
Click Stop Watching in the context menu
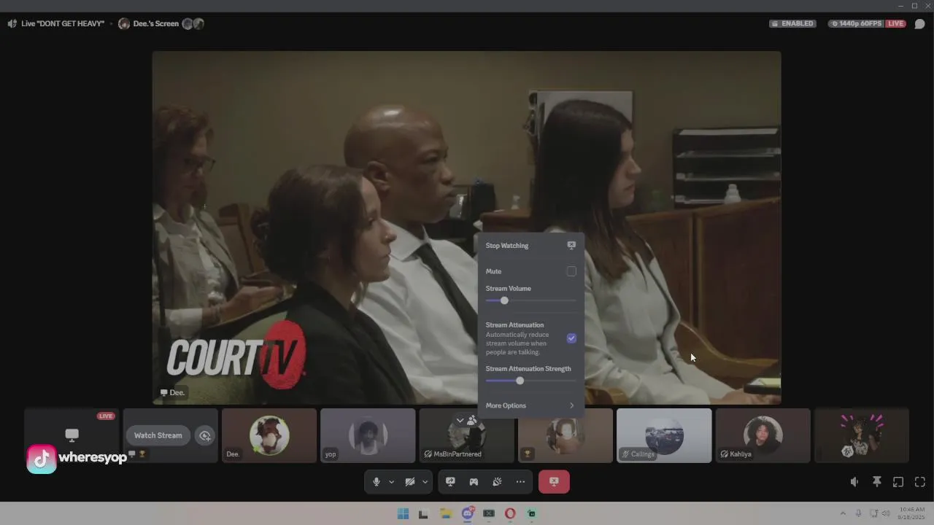(530, 246)
